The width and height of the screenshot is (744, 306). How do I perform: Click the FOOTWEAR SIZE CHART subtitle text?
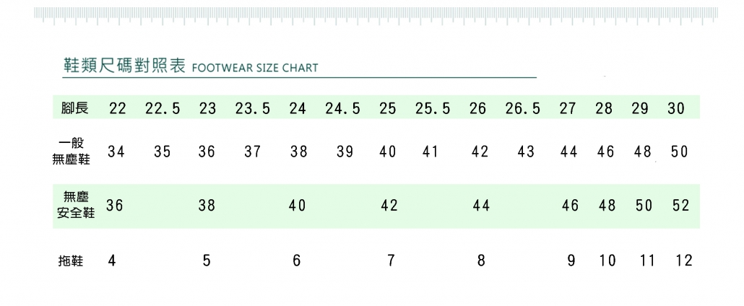click(x=255, y=69)
